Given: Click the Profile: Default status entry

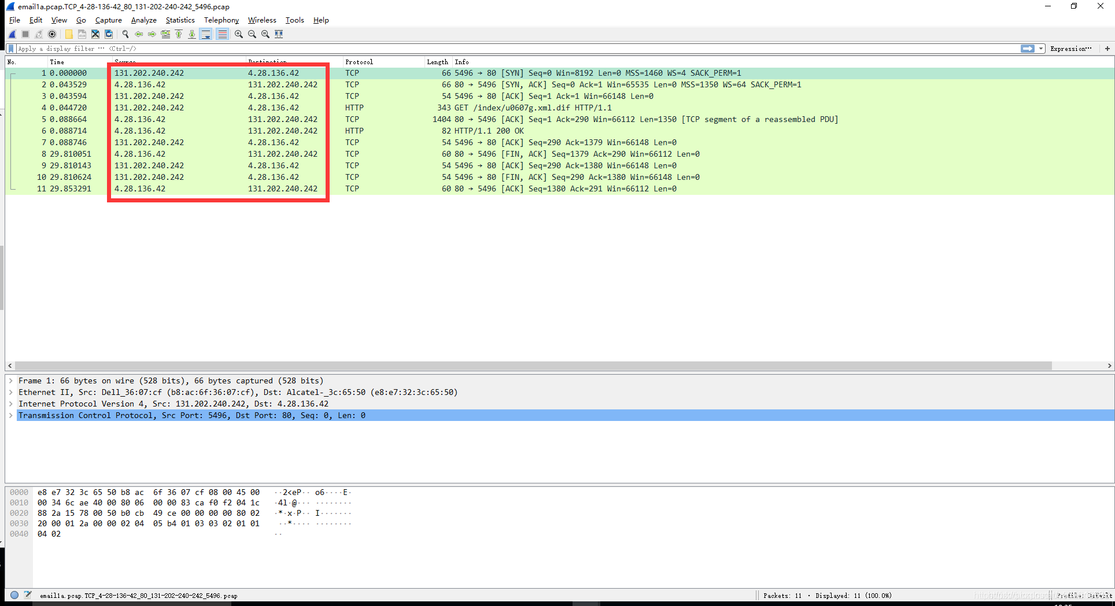Looking at the screenshot, I should [1084, 596].
